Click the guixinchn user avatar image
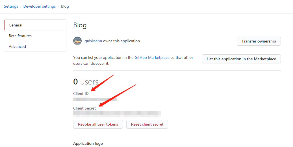Viewport: 293px width, 147px height. (x=77, y=41)
